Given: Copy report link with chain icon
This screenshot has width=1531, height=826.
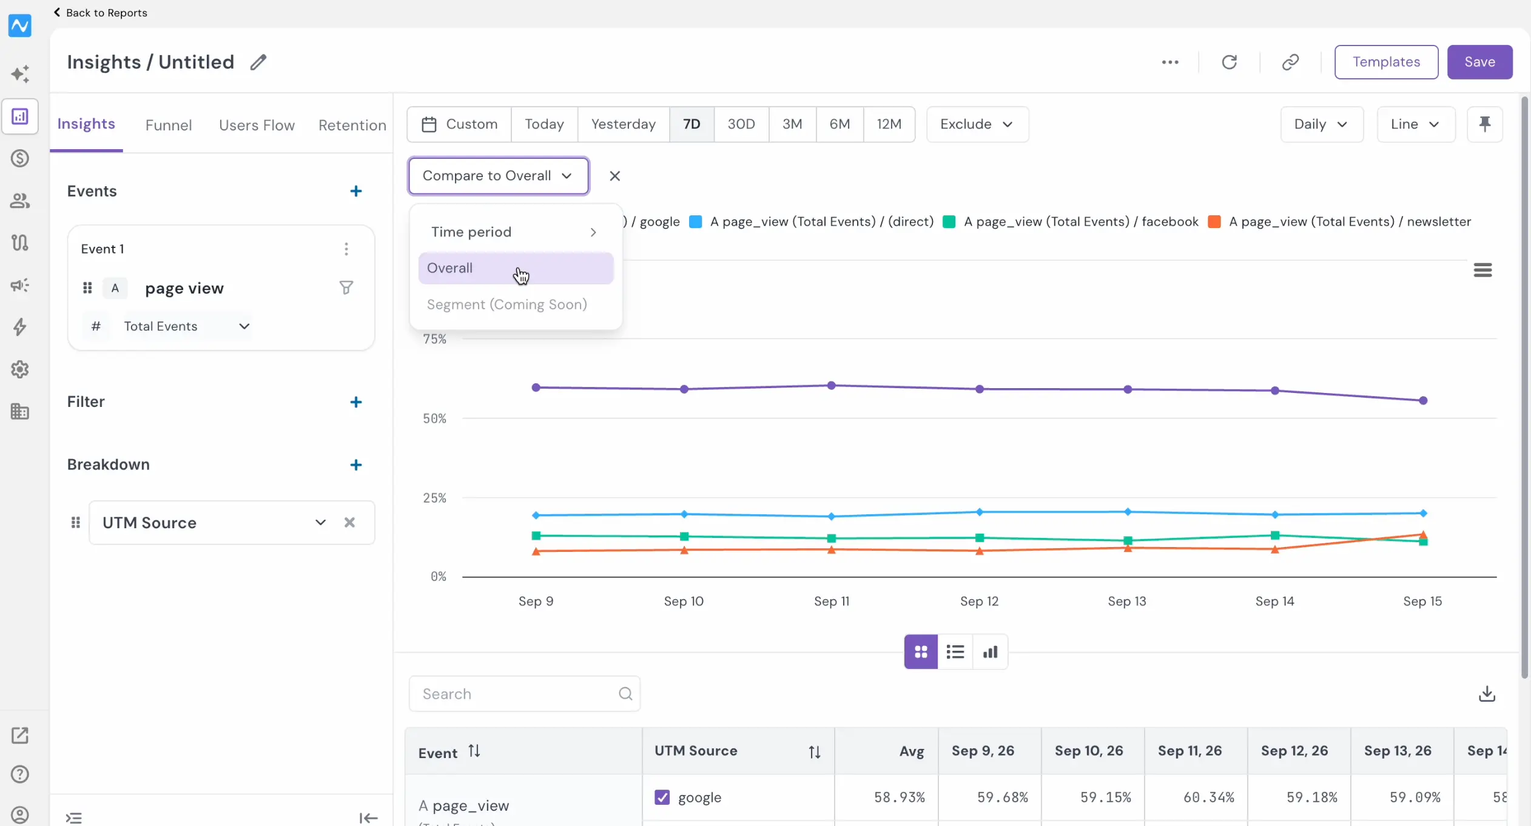Looking at the screenshot, I should coord(1290,62).
